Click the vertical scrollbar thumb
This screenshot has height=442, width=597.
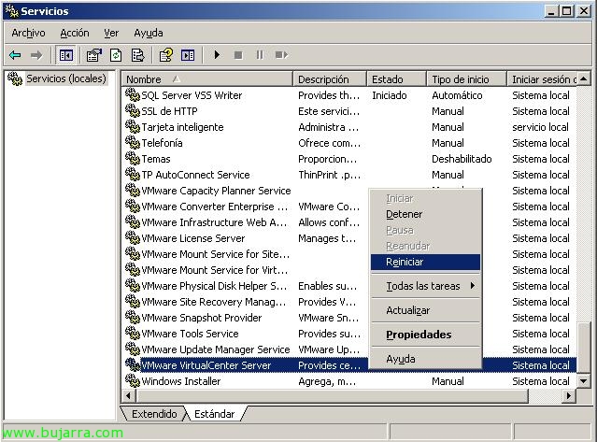(584, 348)
